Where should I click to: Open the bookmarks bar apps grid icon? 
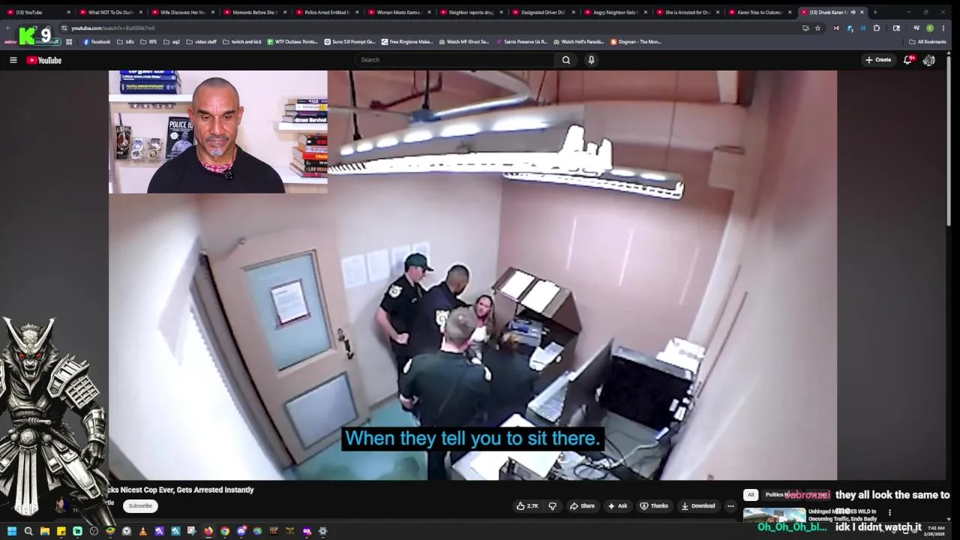point(69,42)
